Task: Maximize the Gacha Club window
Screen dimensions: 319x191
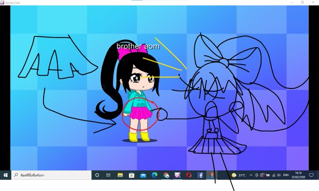Action: coord(302,2)
